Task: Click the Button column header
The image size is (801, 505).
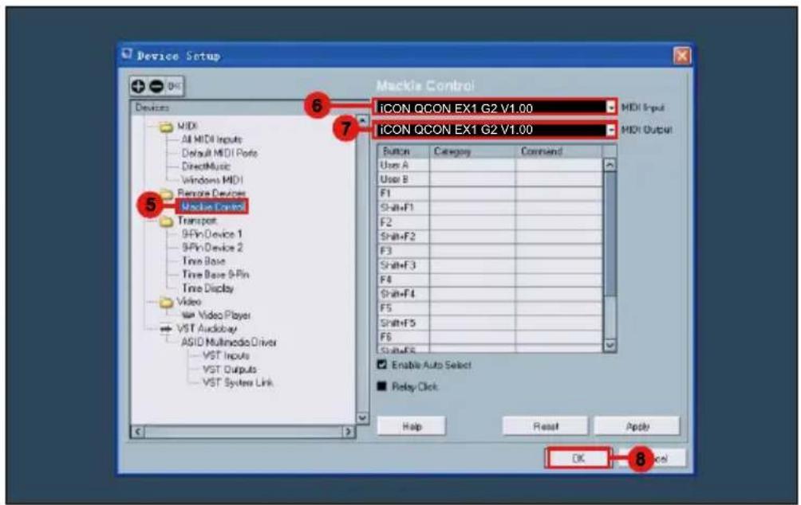Action: pyautogui.click(x=404, y=151)
